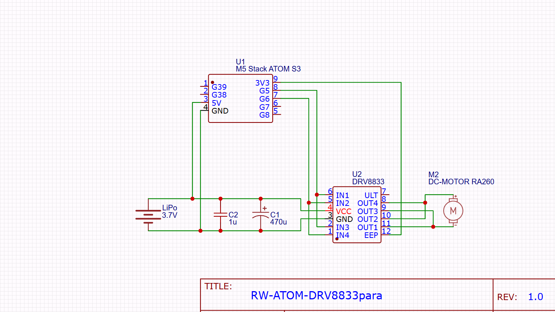555x312 pixels.
Task: Click the LiPo battery name text
Action: coord(169,208)
